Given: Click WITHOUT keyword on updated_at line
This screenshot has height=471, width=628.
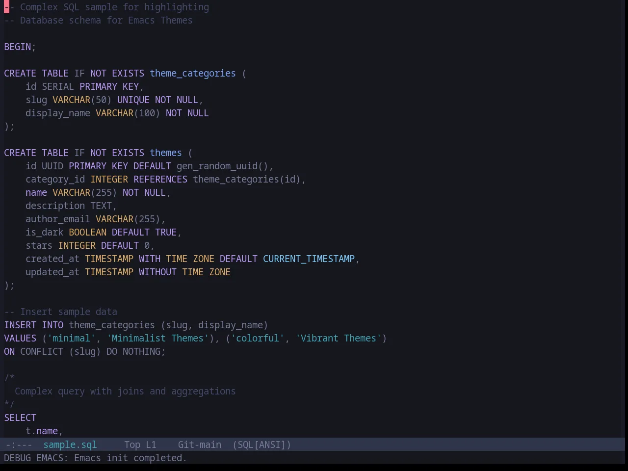Looking at the screenshot, I should pyautogui.click(x=157, y=272).
